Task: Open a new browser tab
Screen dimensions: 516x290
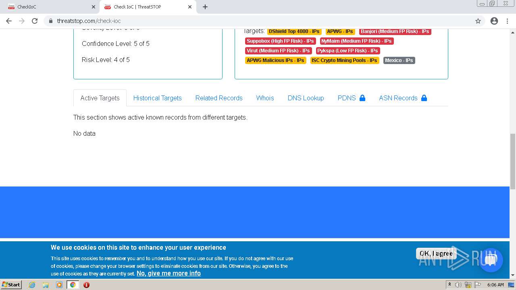Action: (205, 7)
